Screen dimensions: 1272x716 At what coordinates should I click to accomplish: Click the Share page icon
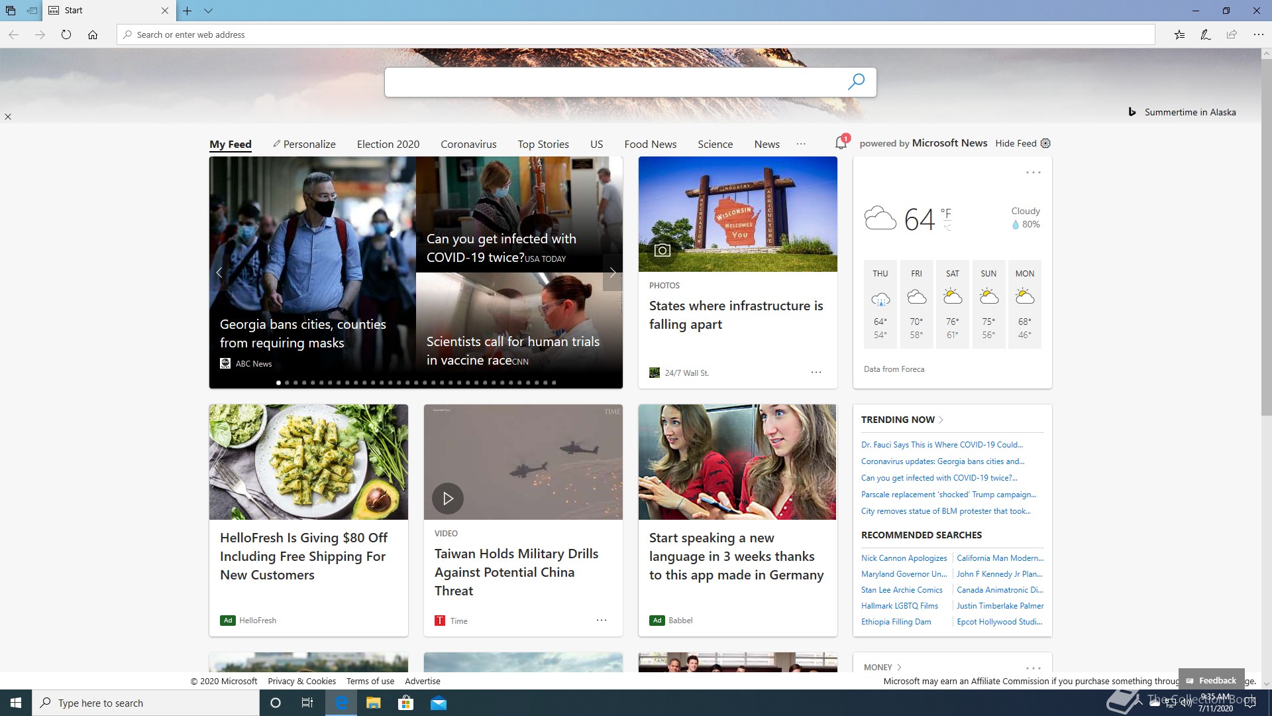point(1232,34)
